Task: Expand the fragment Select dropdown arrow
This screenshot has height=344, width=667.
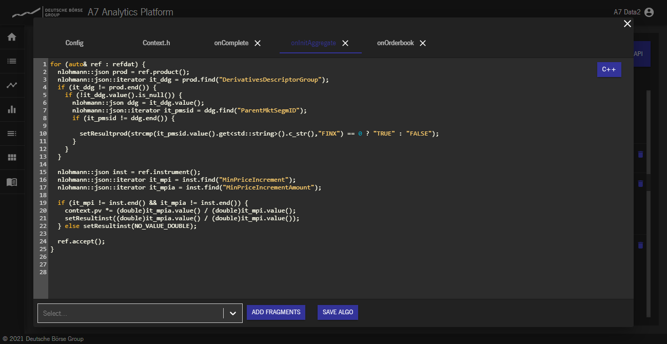Action: 233,313
